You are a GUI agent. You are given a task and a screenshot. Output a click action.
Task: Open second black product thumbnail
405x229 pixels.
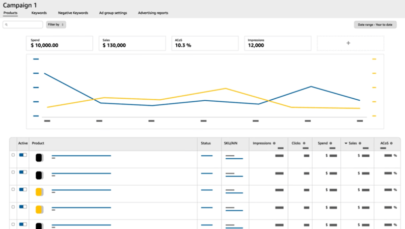click(39, 176)
